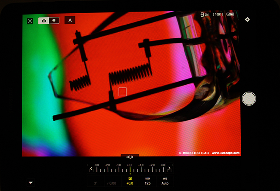Set exposure scale to -2,0
Image resolution: width=280 pixels, height=191 pixels.
(108, 167)
